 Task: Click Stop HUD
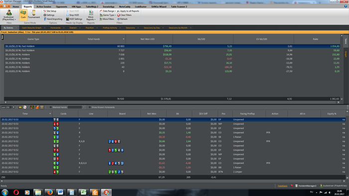point(72,15)
